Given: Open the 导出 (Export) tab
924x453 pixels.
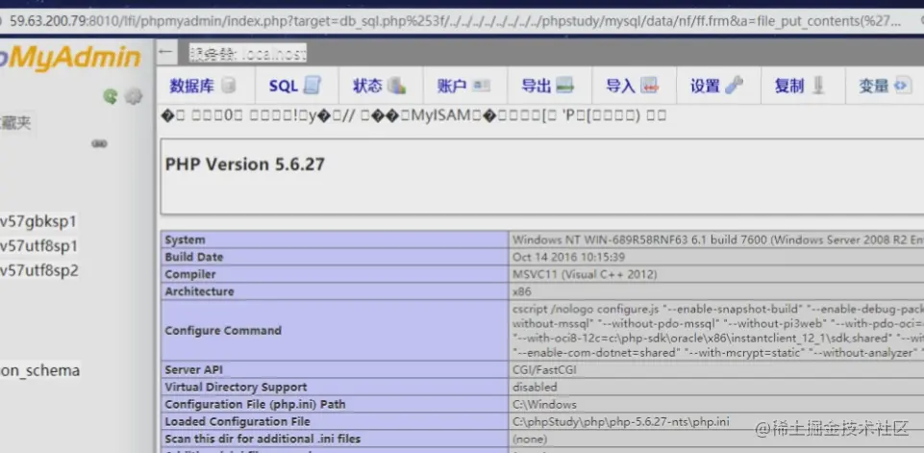Looking at the screenshot, I should [x=548, y=86].
